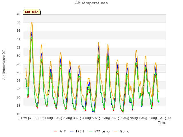
Task: Click the Jul 31 x-axis tick label
Action: tap(42, 118)
